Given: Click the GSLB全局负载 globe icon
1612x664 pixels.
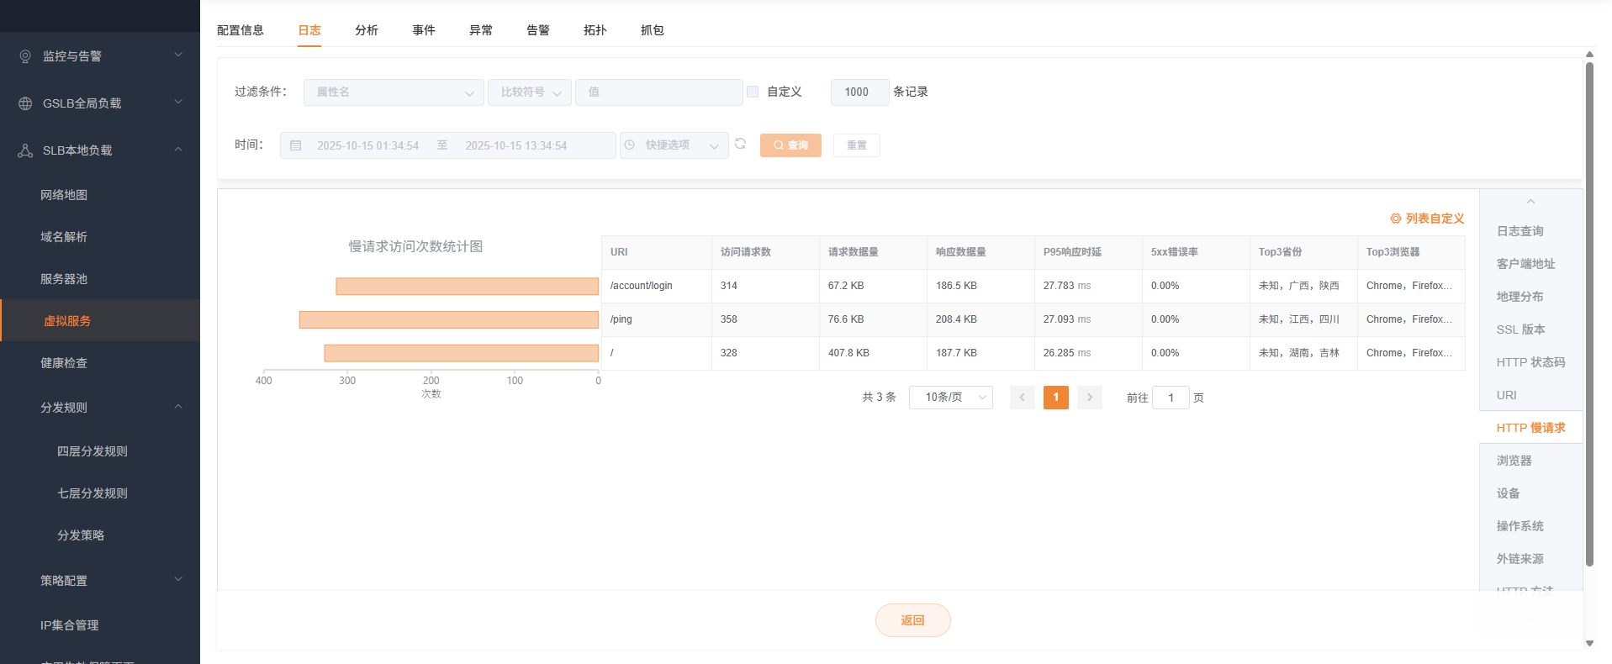Looking at the screenshot, I should [25, 103].
